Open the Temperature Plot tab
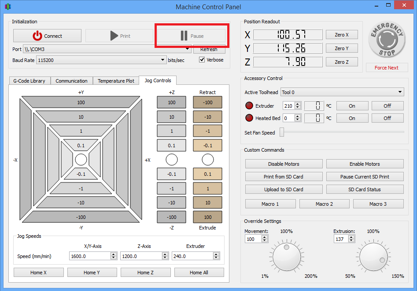The height and width of the screenshot is (291, 417). point(116,81)
